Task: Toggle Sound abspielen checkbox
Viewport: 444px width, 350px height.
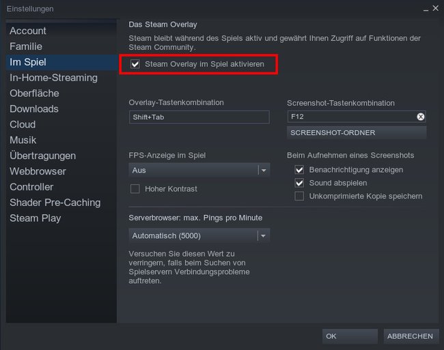Action: click(299, 183)
